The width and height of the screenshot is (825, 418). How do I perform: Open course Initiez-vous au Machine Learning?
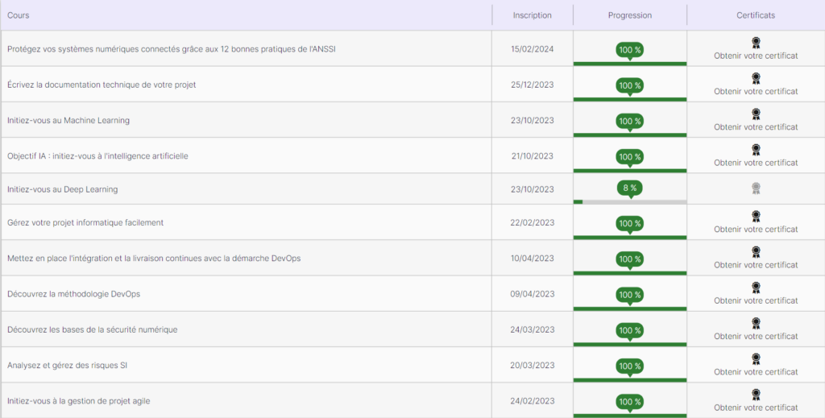68,120
